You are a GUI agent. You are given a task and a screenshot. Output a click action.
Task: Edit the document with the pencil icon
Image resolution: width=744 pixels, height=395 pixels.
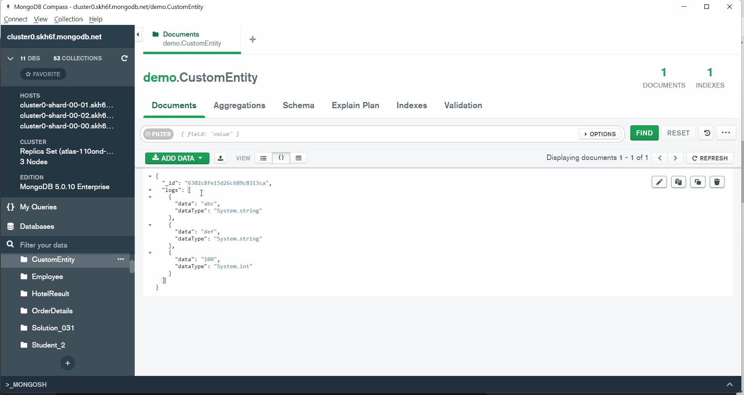(x=659, y=182)
